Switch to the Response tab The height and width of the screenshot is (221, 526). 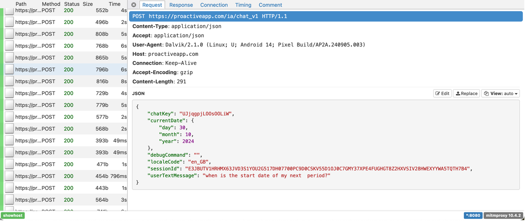[x=181, y=5]
